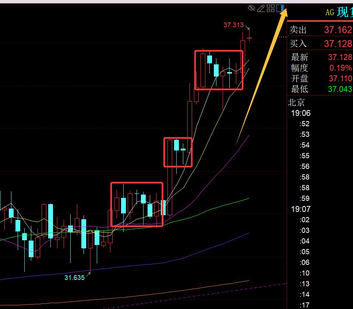Screen dimensions: 353x309
Task: Toggle the hide-indicators eye icon
Action: click(252, 8)
